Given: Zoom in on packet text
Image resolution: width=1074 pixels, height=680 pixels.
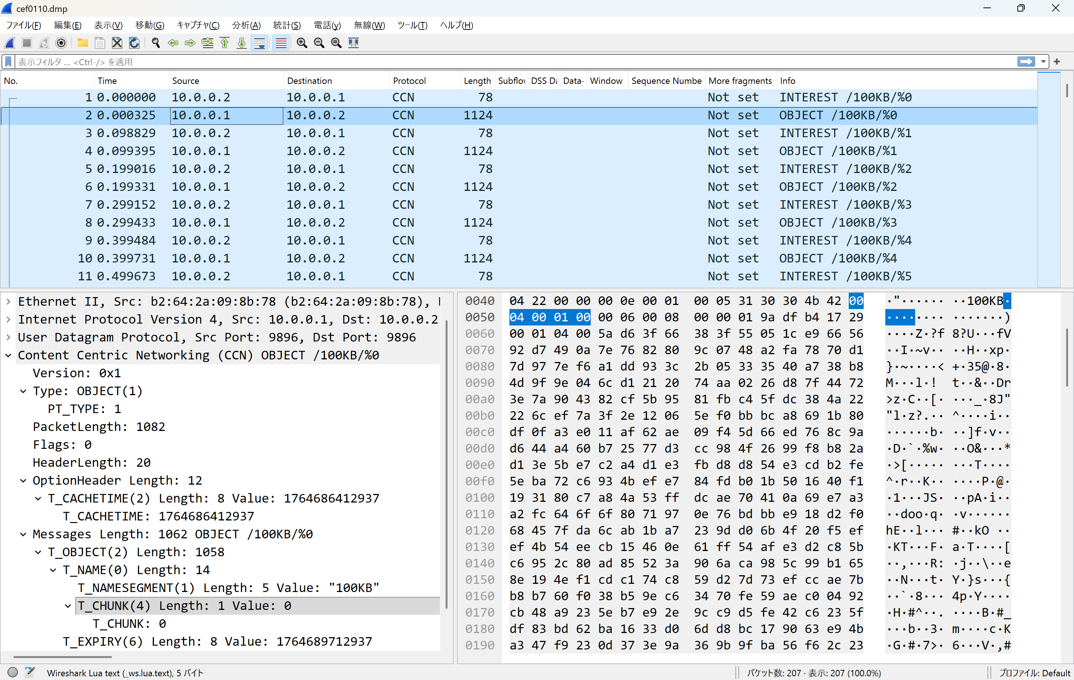Looking at the screenshot, I should pos(302,43).
